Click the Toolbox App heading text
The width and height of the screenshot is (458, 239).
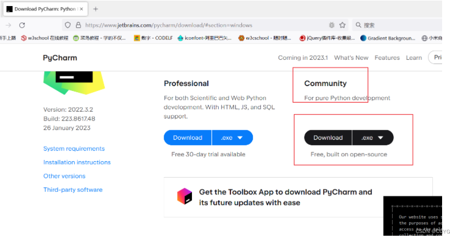pos(285,197)
